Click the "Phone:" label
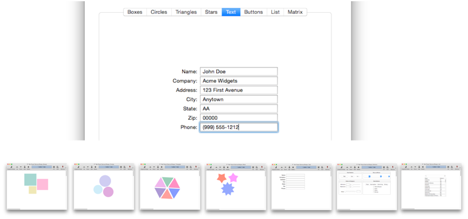Viewport: 468px width, 219px height. click(x=189, y=128)
